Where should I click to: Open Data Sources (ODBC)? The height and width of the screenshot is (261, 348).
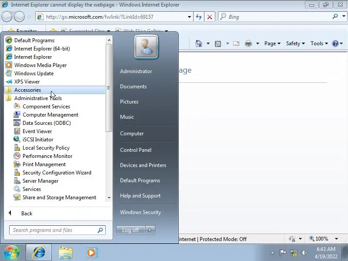(55, 123)
